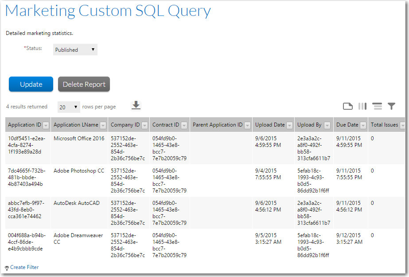Screen dimensions: 409x277
Task: Open the Company ID column dropdown arrow
Action: pos(144,125)
